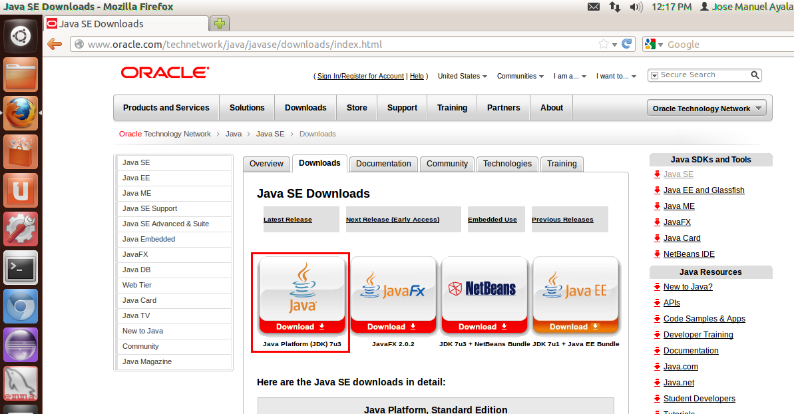794x414 pixels.
Task: Launch the Terminal from the dock
Action: tap(20, 268)
